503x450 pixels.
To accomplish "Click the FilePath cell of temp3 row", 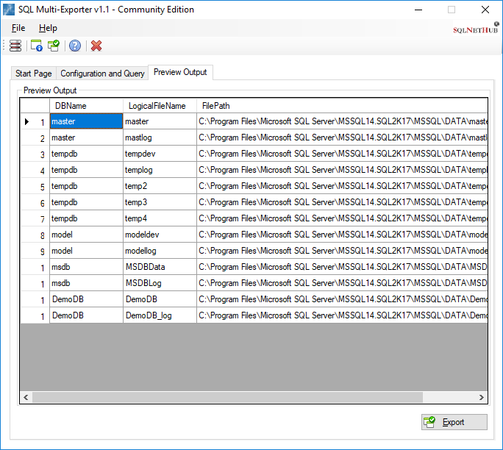I will 342,202.
